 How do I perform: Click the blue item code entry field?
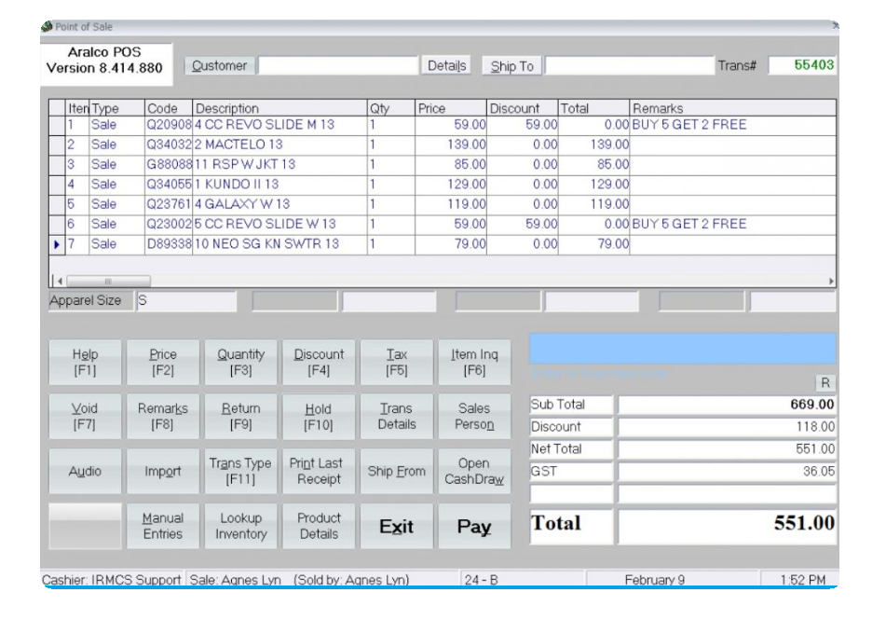click(682, 349)
